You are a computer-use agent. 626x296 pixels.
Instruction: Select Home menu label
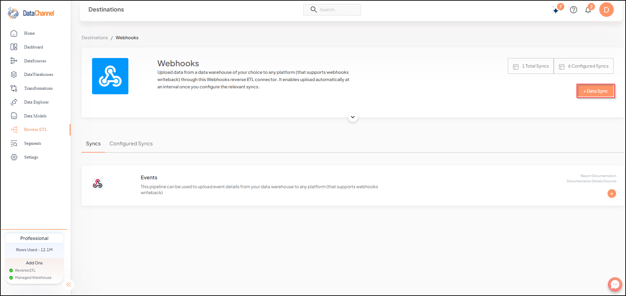(29, 33)
